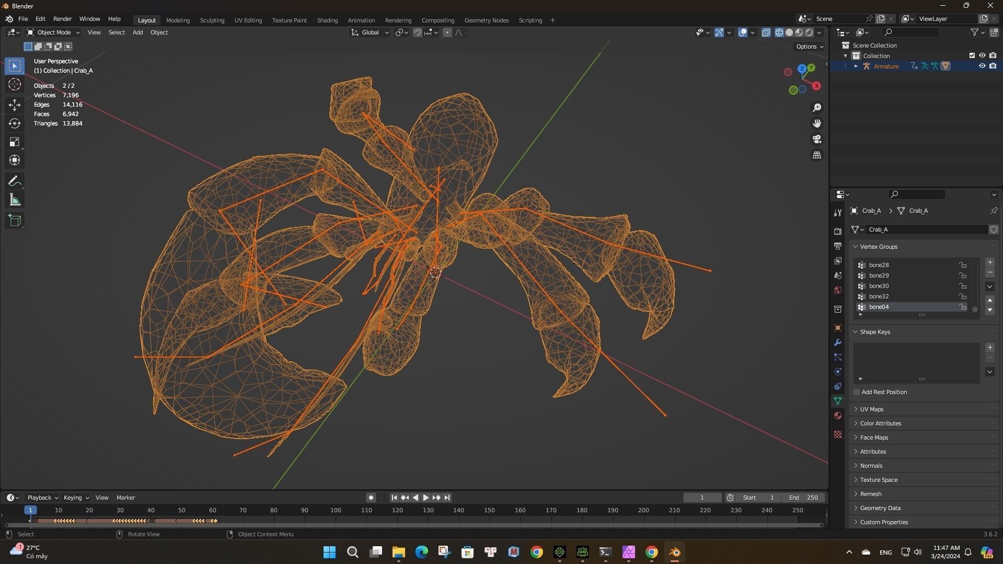Activate the Scale tool
This screenshot has height=564, width=1003.
click(15, 142)
